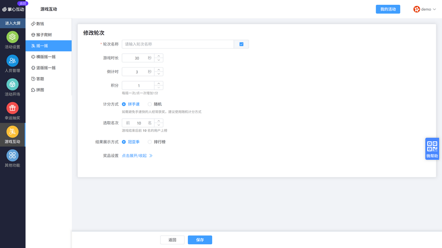The height and width of the screenshot is (248, 442).
Task: Decrease 倒计时 with down arrow
Action: point(159,73)
